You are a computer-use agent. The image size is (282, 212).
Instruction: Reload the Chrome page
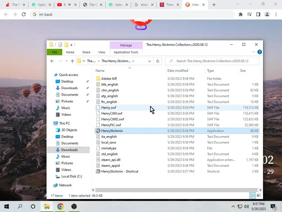[x=24, y=14]
